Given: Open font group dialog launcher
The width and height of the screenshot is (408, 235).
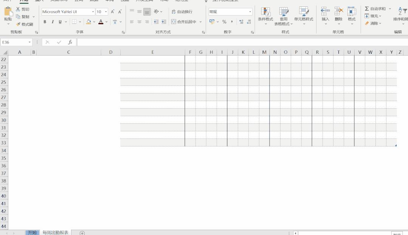Looking at the screenshot, I should 123,32.
